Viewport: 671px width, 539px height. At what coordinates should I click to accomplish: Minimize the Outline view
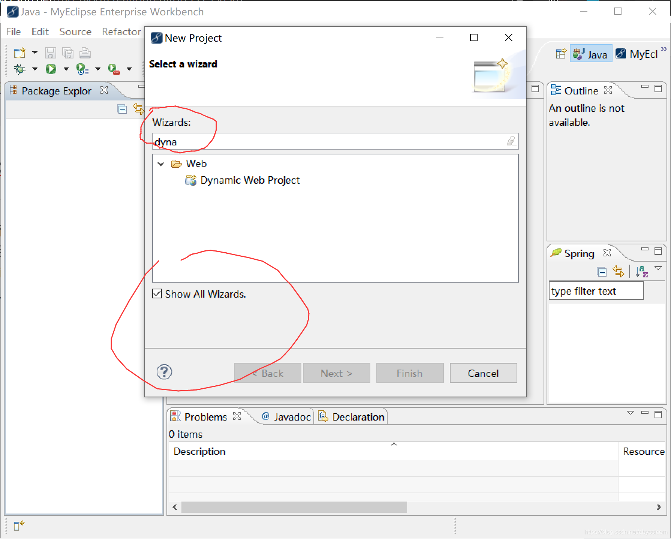click(645, 87)
